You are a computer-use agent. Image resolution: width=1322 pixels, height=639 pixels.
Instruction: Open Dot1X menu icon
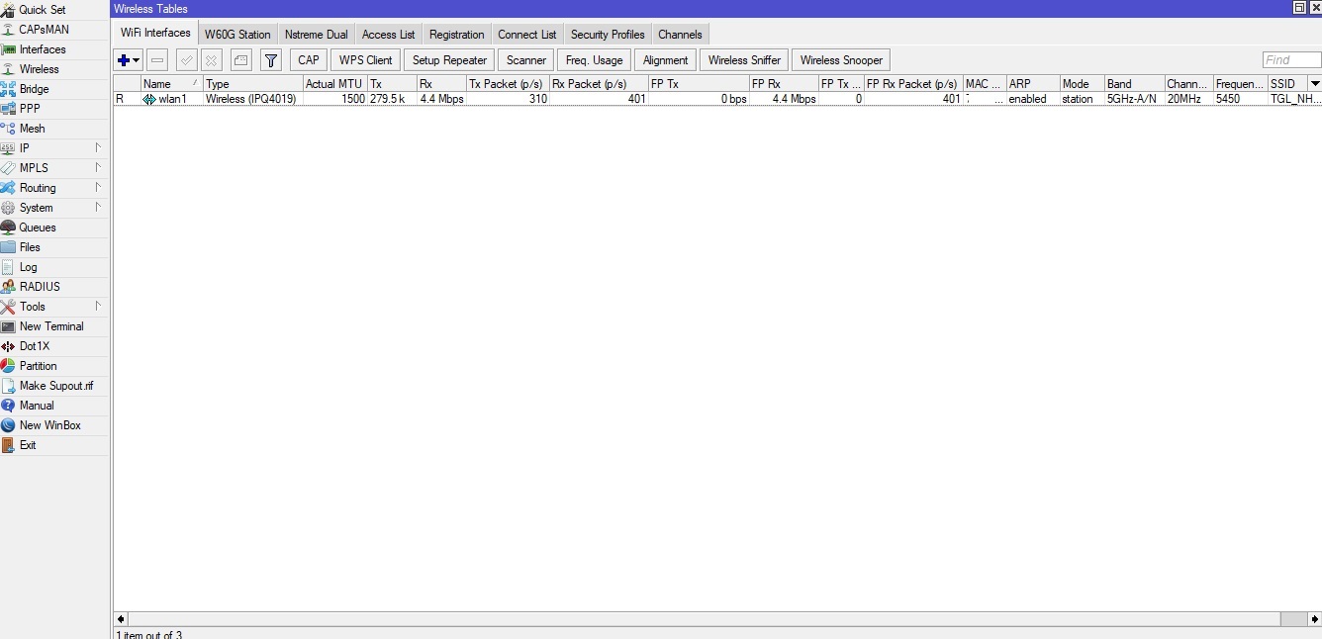pyautogui.click(x=8, y=346)
